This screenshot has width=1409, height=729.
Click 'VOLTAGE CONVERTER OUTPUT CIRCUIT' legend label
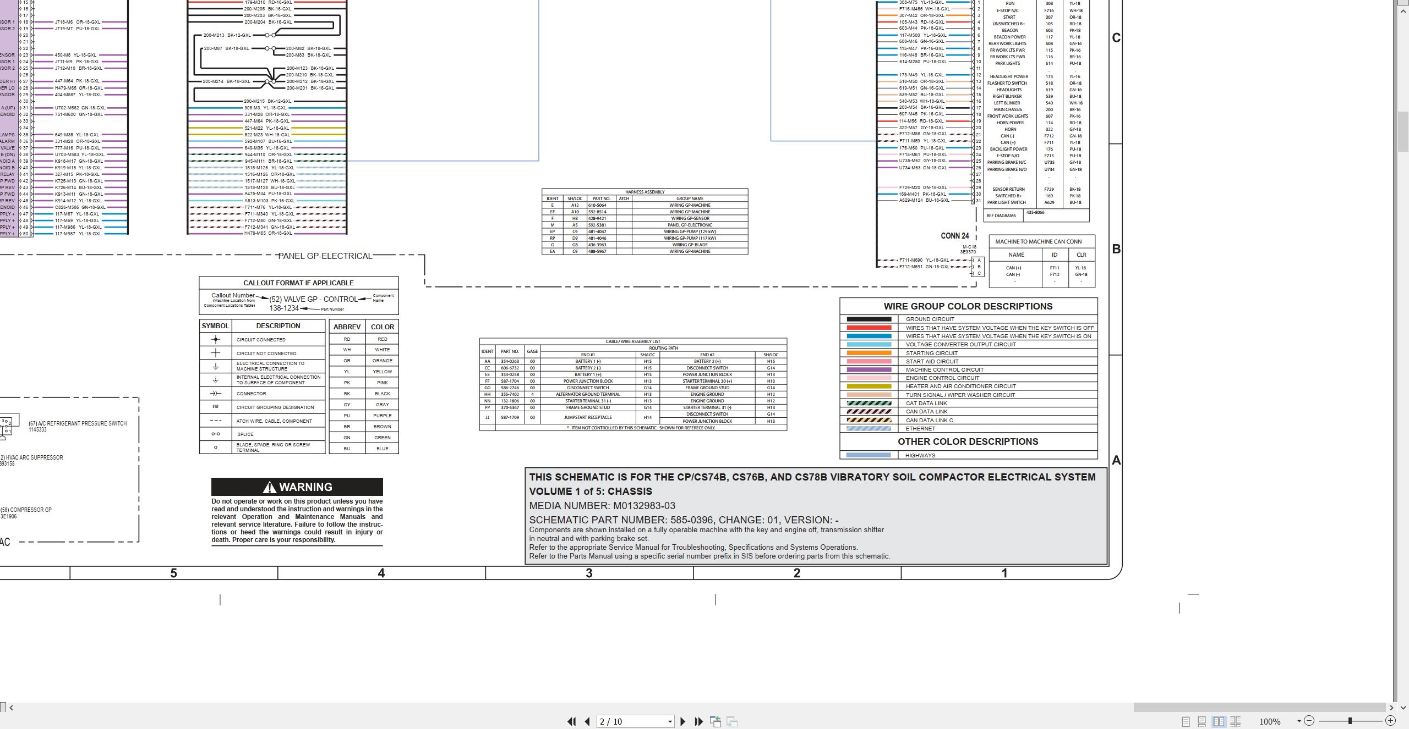point(961,344)
